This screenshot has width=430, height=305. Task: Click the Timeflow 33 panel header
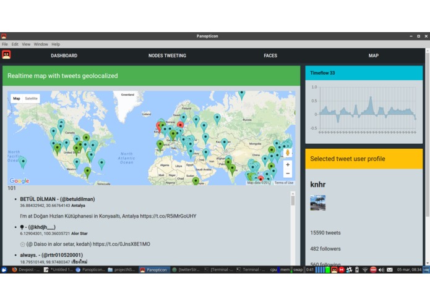364,73
